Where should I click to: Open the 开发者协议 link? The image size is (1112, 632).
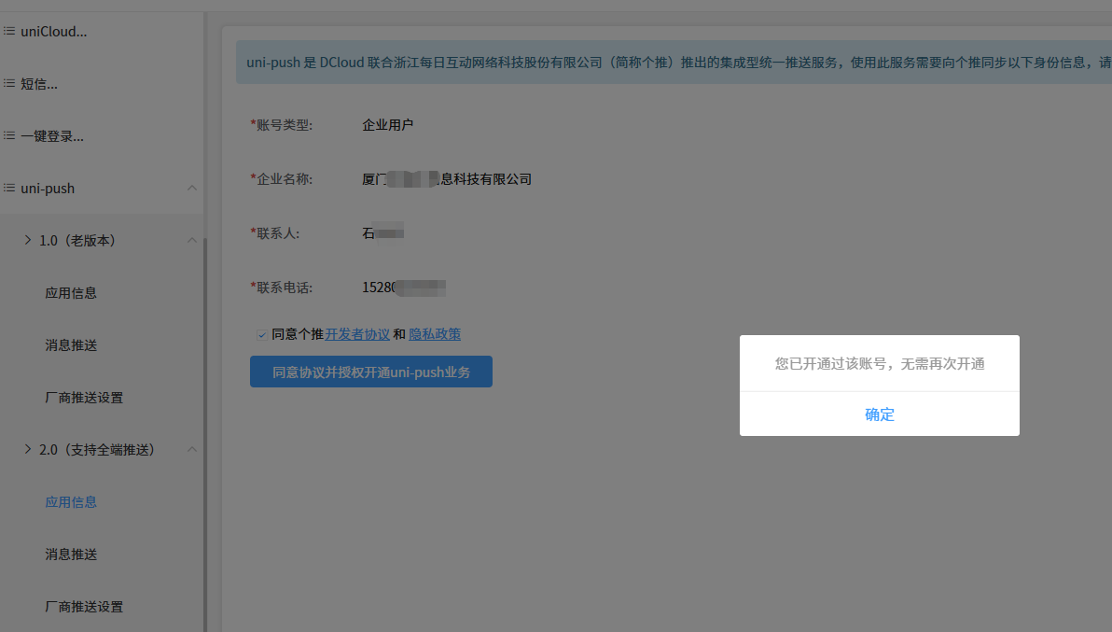click(x=357, y=334)
